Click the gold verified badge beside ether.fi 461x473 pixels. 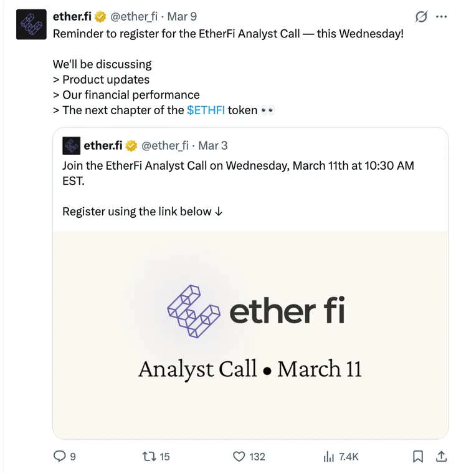tap(100, 16)
